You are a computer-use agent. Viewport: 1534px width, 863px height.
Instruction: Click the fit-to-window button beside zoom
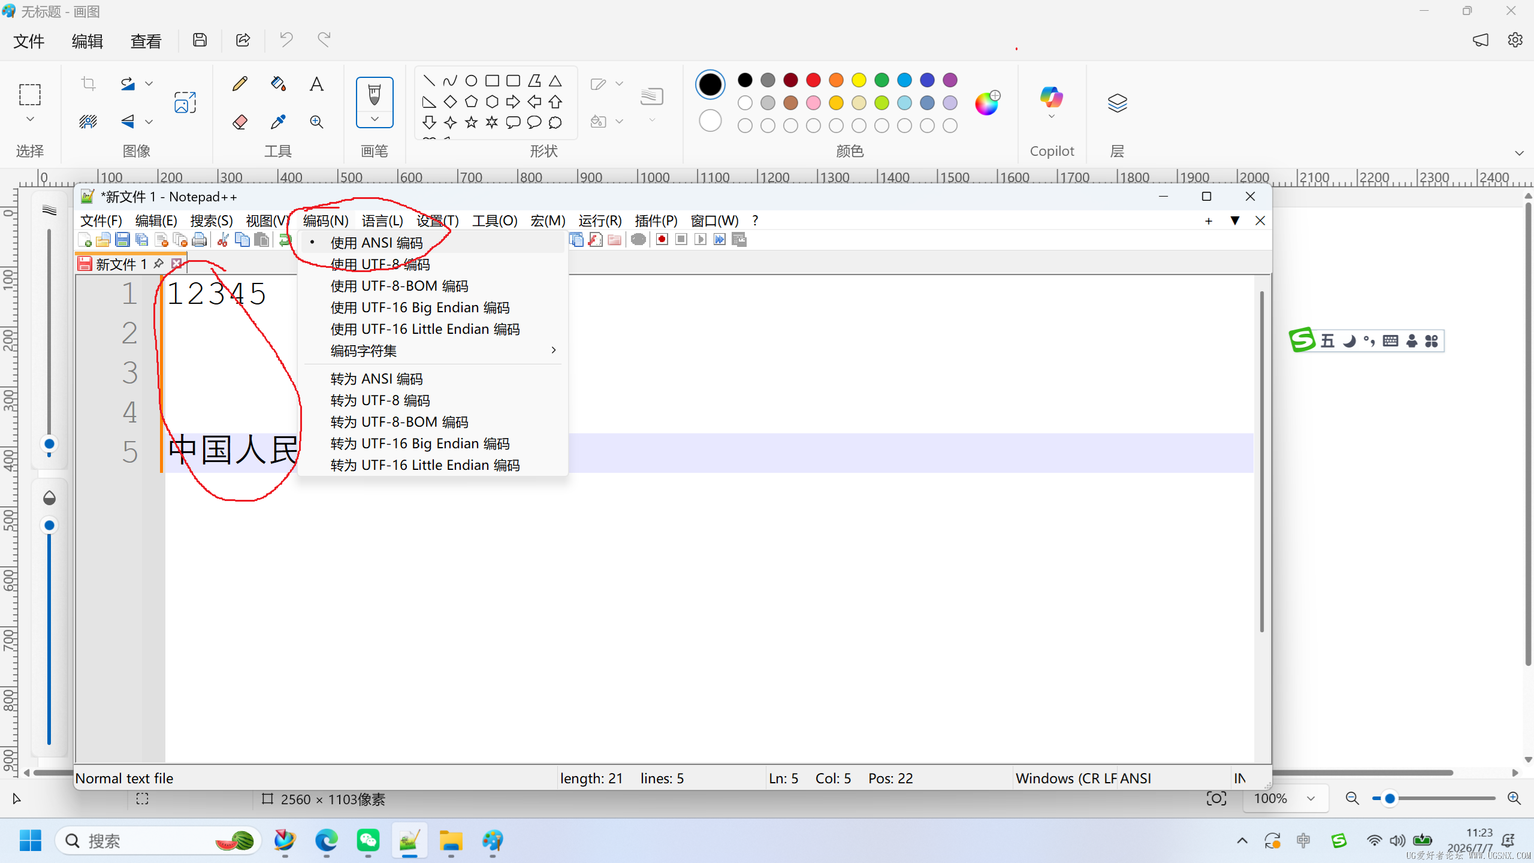pos(1216,798)
